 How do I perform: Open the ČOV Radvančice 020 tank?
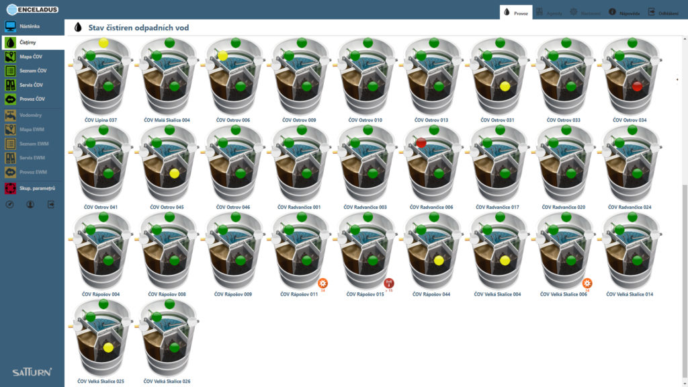coord(564,164)
